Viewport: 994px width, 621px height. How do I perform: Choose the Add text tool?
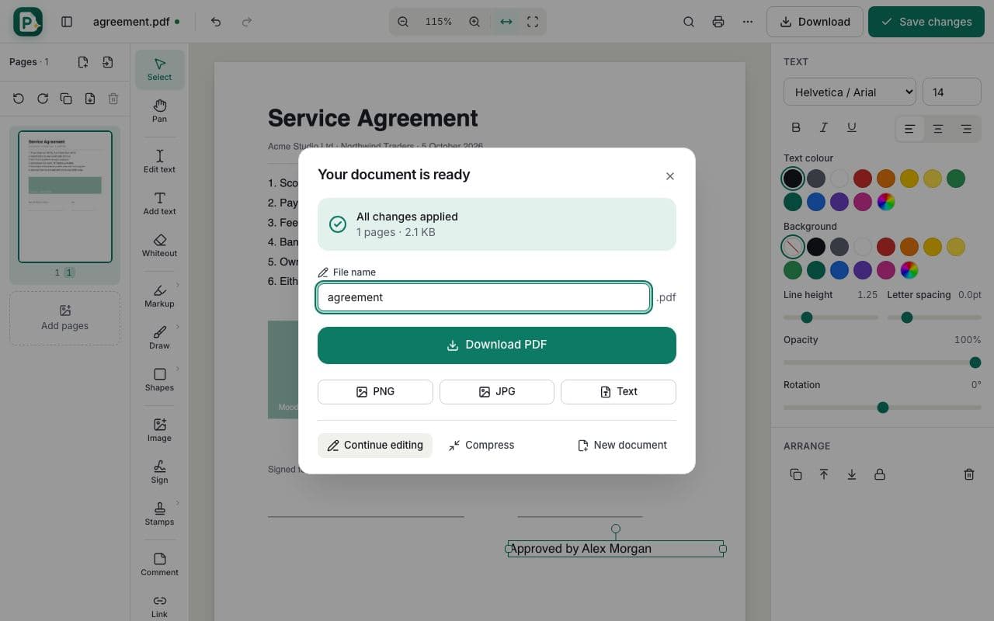tap(159, 203)
